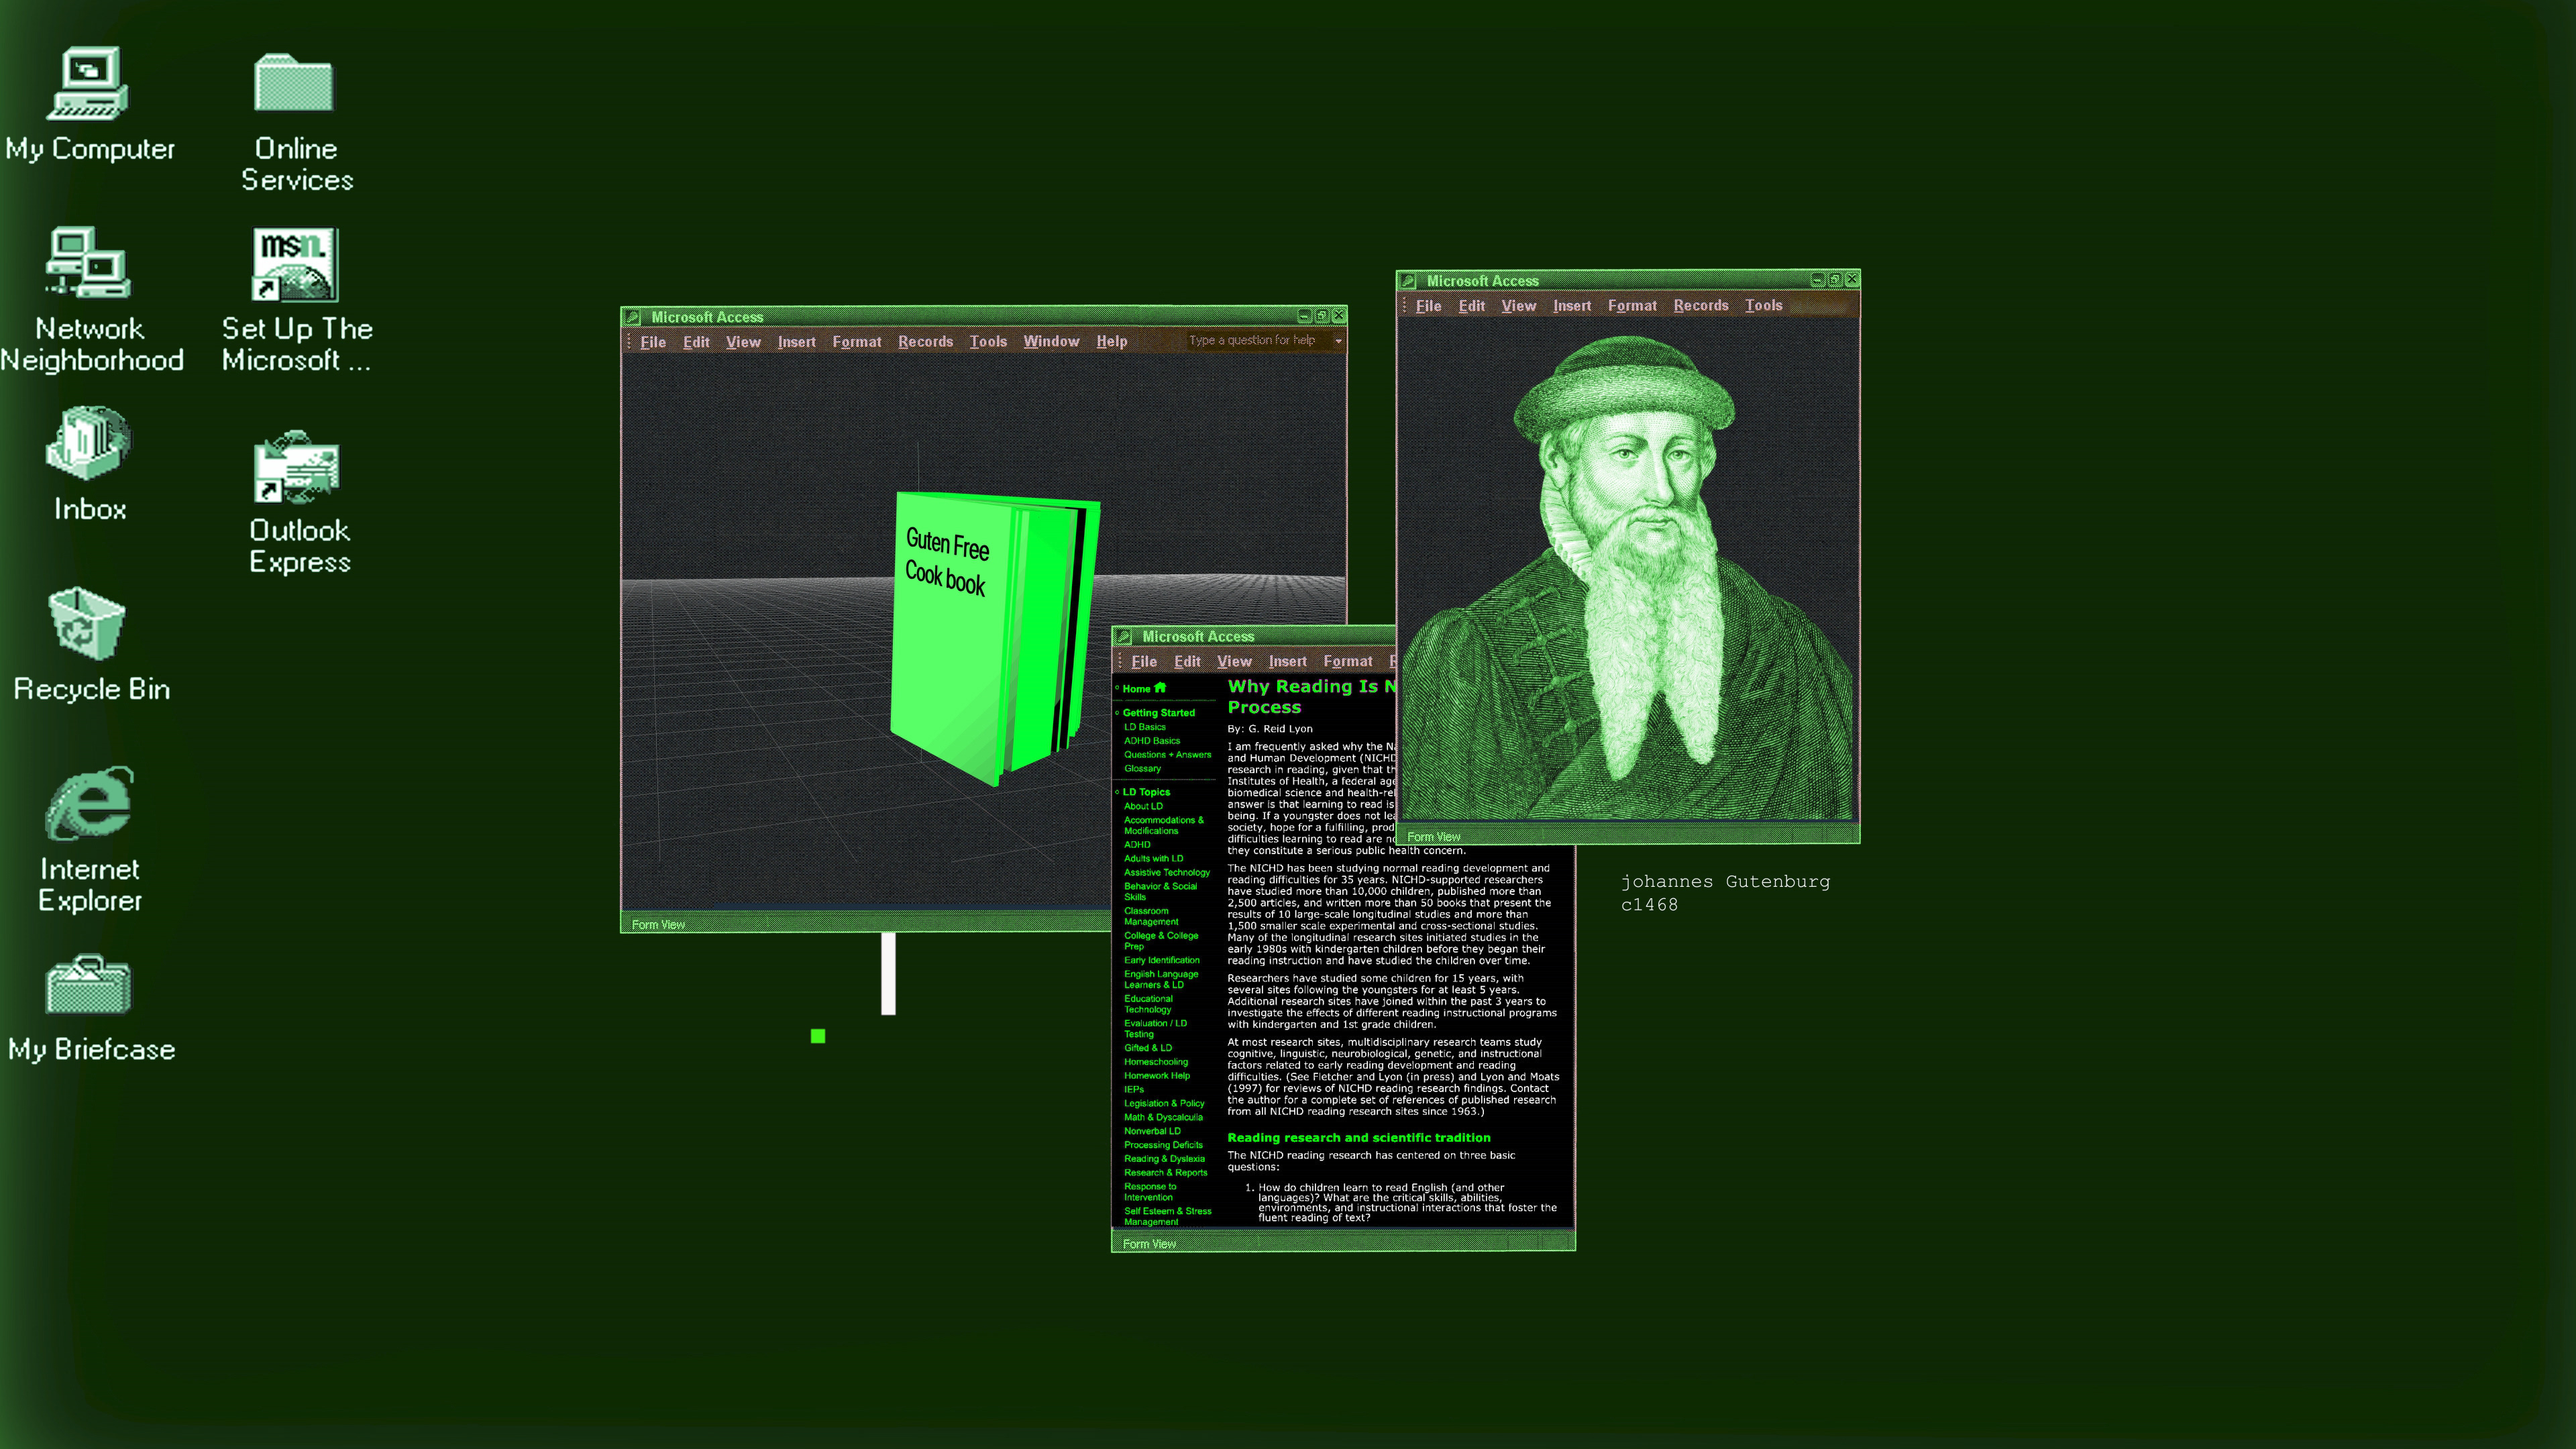
Task: Select the Network Neighborhood icon
Action: tap(89, 262)
